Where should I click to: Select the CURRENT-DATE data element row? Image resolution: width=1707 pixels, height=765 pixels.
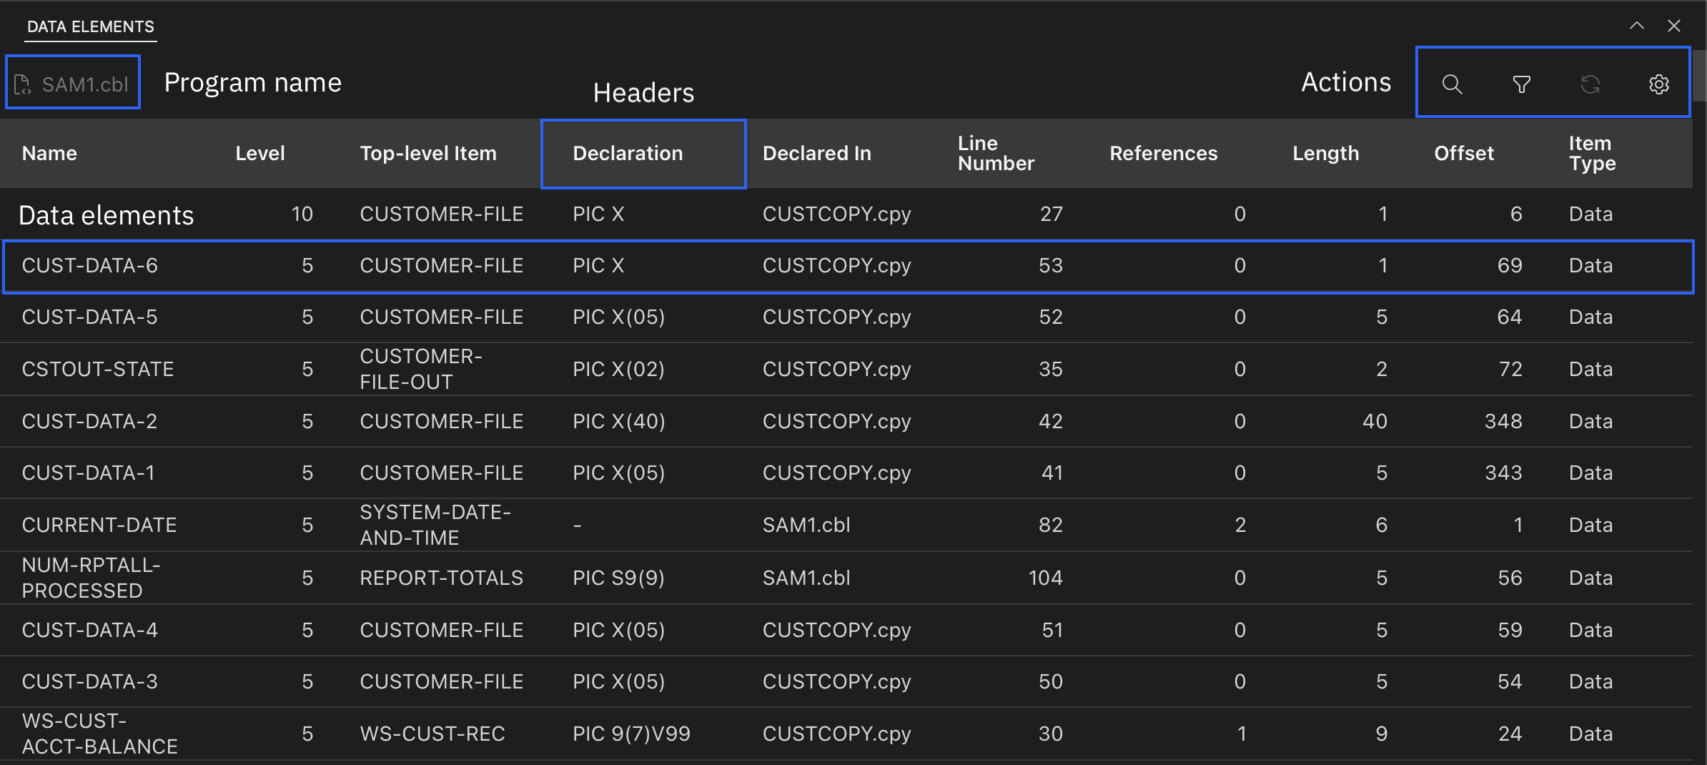(x=99, y=525)
